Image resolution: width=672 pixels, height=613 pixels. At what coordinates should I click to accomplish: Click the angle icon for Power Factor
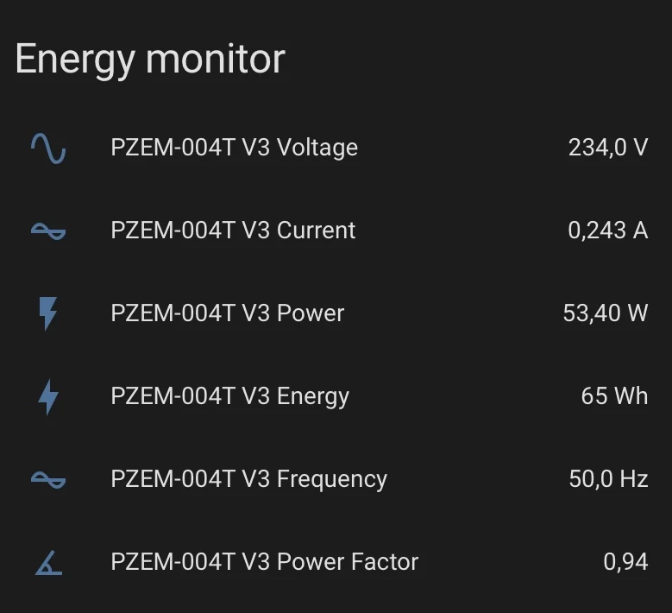(48, 563)
